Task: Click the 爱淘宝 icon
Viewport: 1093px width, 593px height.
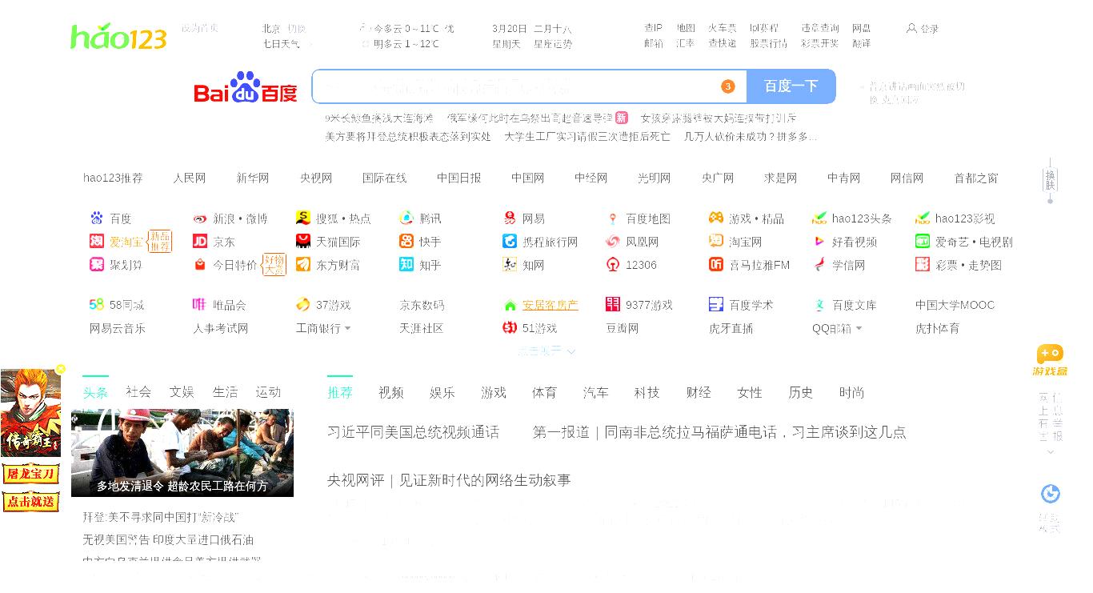Action: (x=97, y=241)
